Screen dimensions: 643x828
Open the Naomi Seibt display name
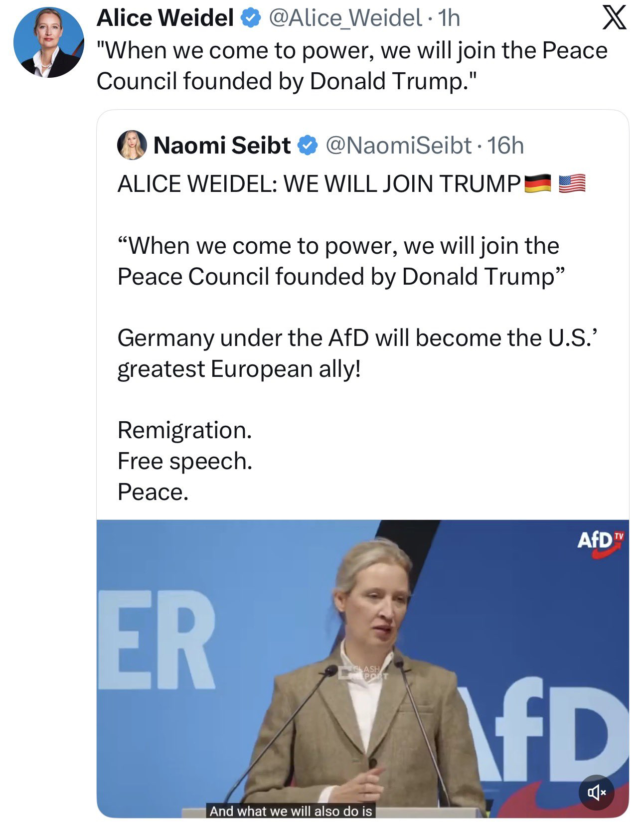tap(222, 146)
